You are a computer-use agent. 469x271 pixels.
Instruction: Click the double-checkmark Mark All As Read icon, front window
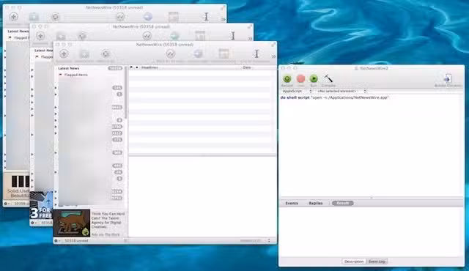[x=171, y=54]
